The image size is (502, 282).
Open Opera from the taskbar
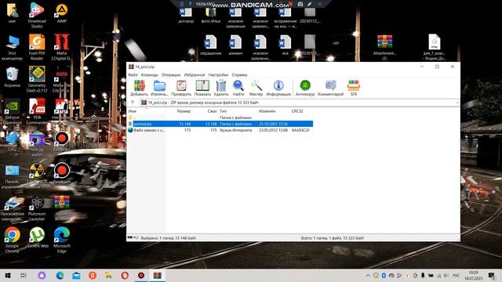pos(125,275)
